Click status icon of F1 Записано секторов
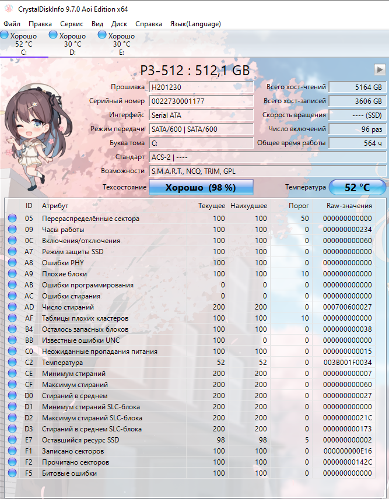Screen dimensions: 389x499 pos(12,451)
